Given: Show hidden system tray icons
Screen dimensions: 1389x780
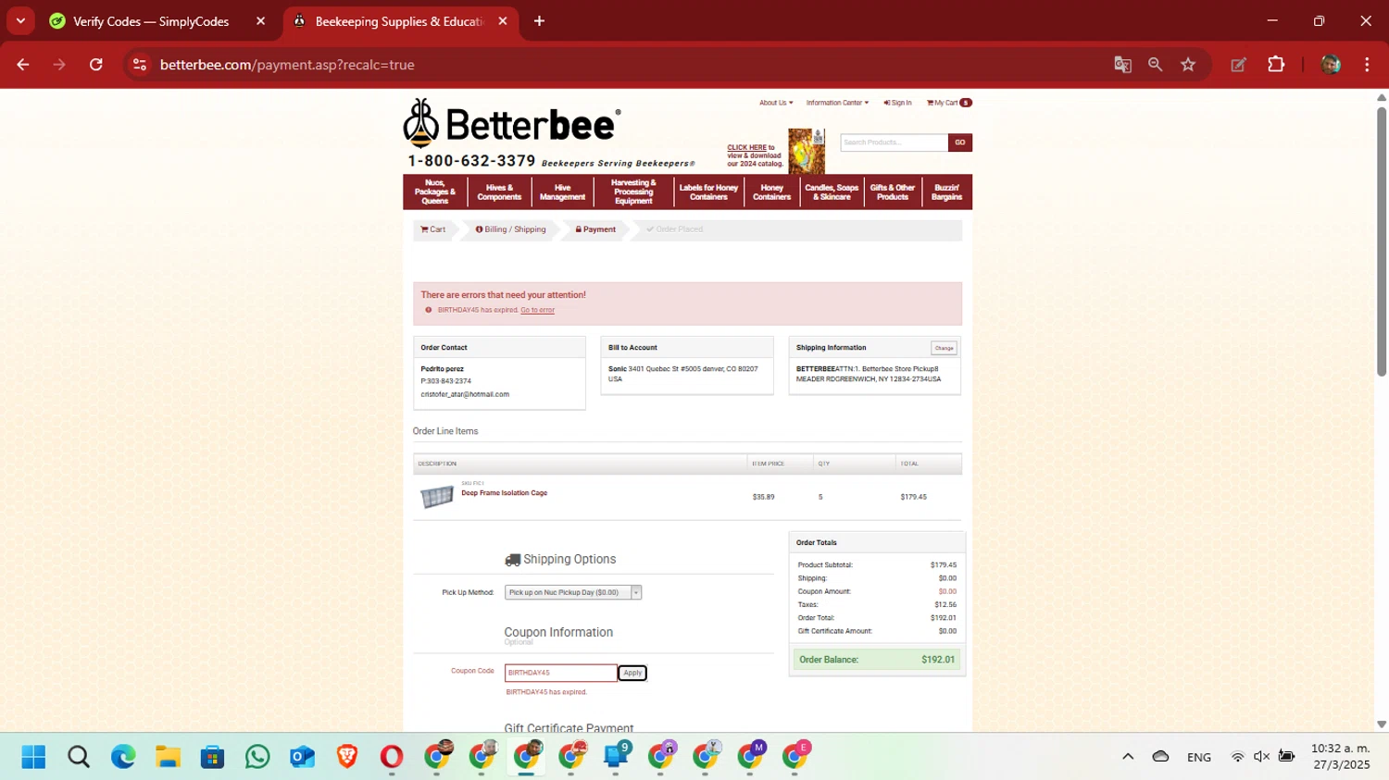Looking at the screenshot, I should (x=1128, y=757).
